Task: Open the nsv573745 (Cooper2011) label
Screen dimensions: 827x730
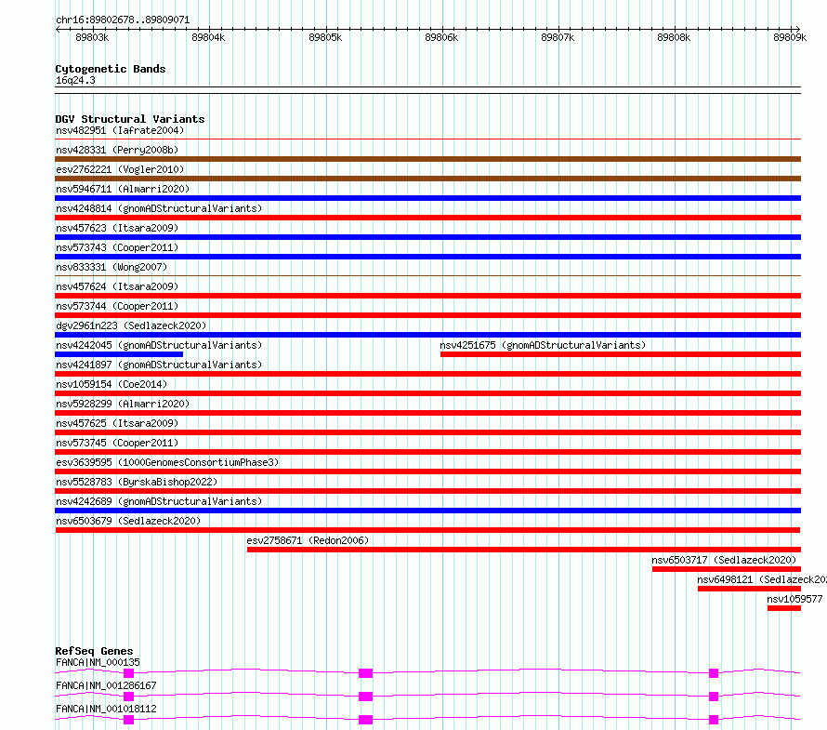Action: pyautogui.click(x=117, y=443)
